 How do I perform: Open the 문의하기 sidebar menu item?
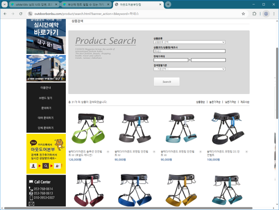(46, 108)
